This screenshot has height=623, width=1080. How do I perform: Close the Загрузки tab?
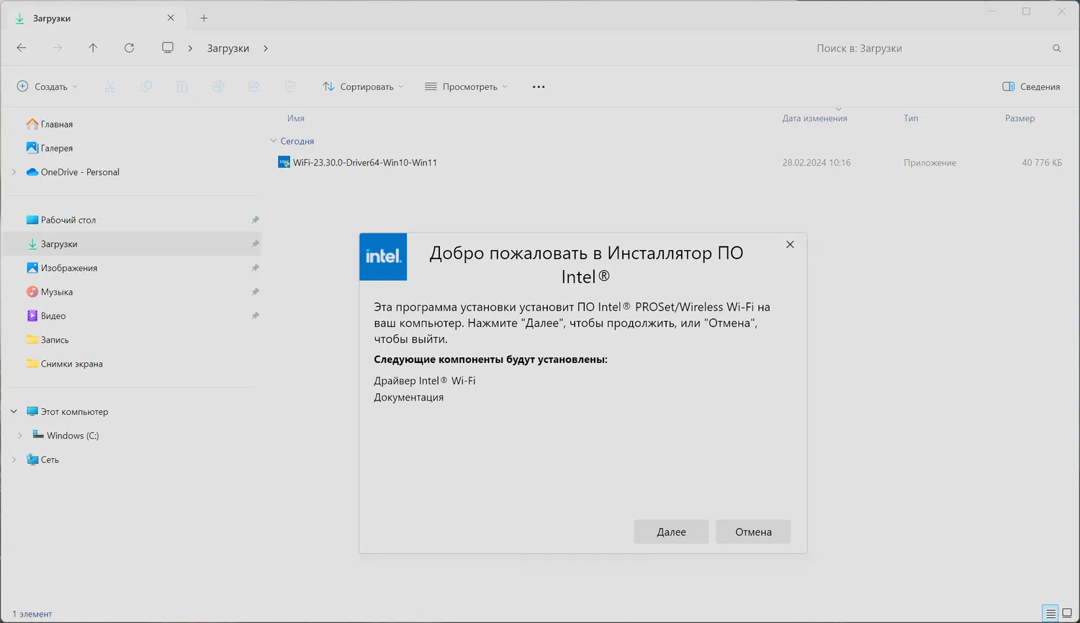coord(171,18)
